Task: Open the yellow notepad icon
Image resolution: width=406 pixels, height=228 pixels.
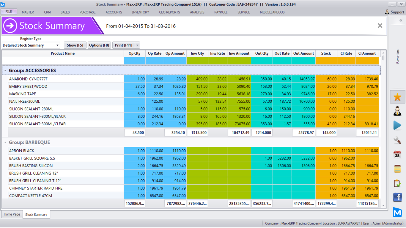Action: (397, 169)
